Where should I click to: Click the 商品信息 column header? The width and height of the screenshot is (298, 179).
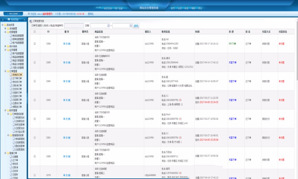(99, 31)
